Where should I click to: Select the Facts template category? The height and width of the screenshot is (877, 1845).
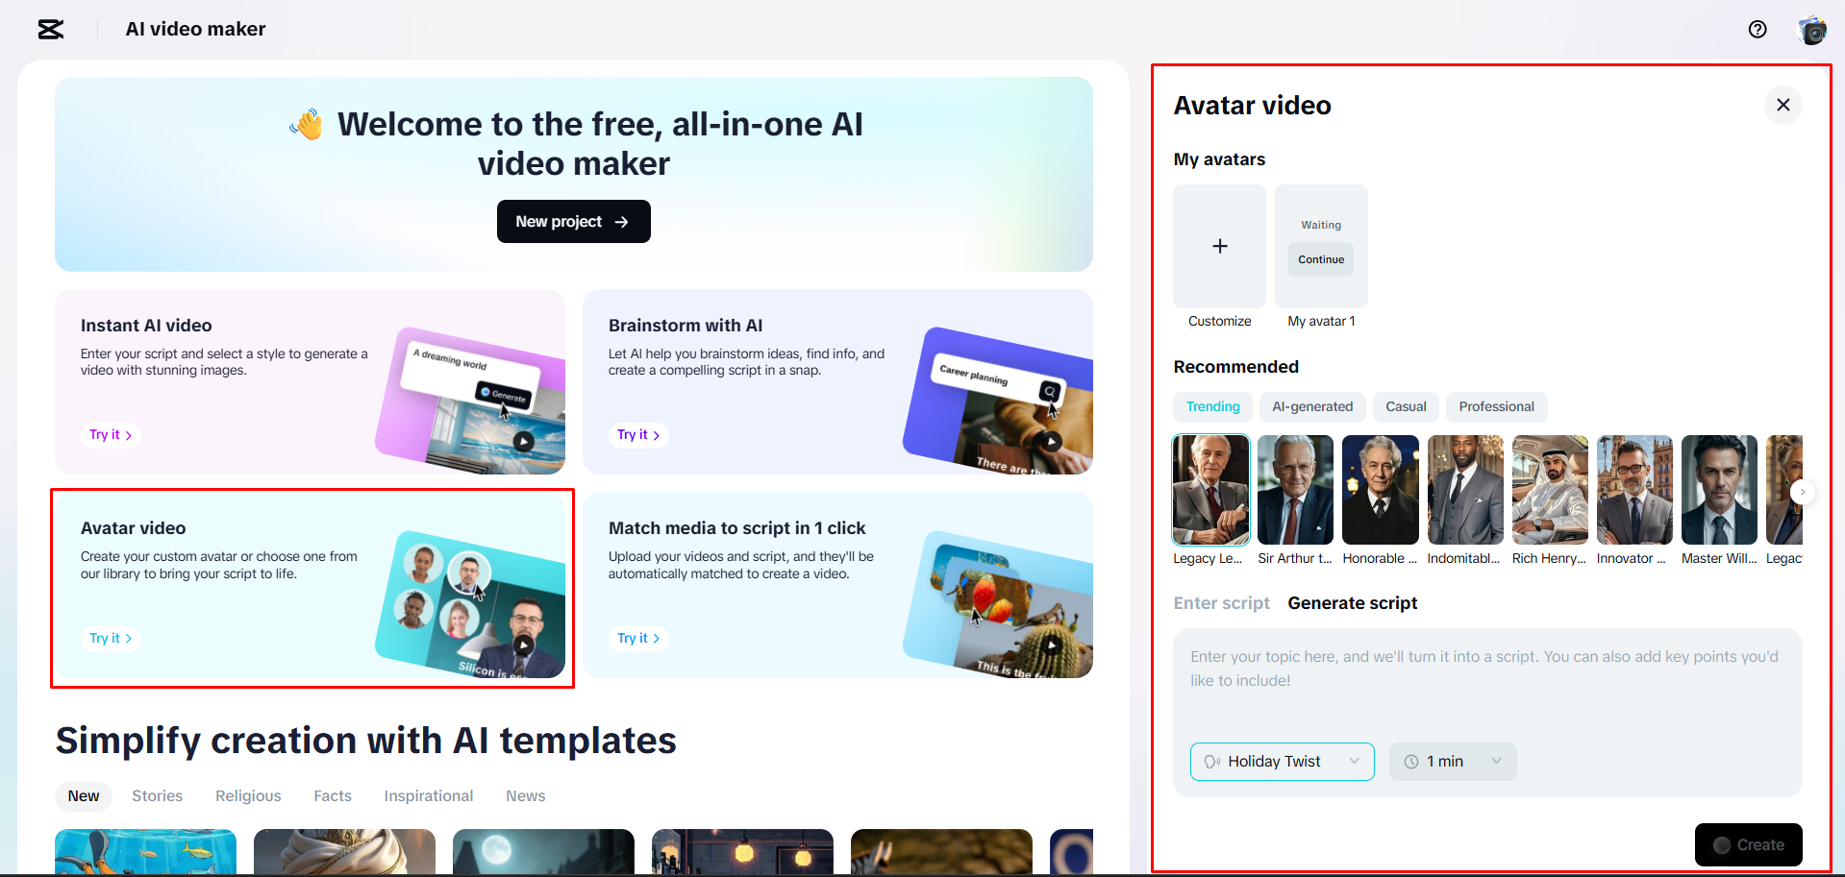click(332, 795)
